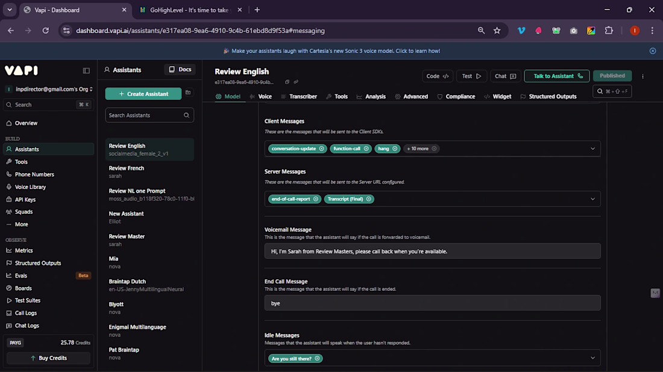
Task: Open Phone Numbers in the sidebar
Action: (48, 175)
